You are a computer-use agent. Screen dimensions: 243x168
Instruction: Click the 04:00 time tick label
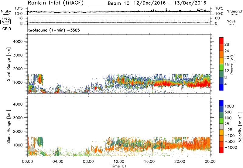[x=58, y=162]
